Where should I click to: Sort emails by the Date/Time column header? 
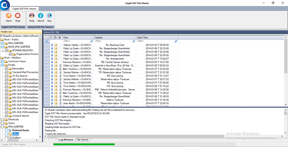click(x=157, y=37)
